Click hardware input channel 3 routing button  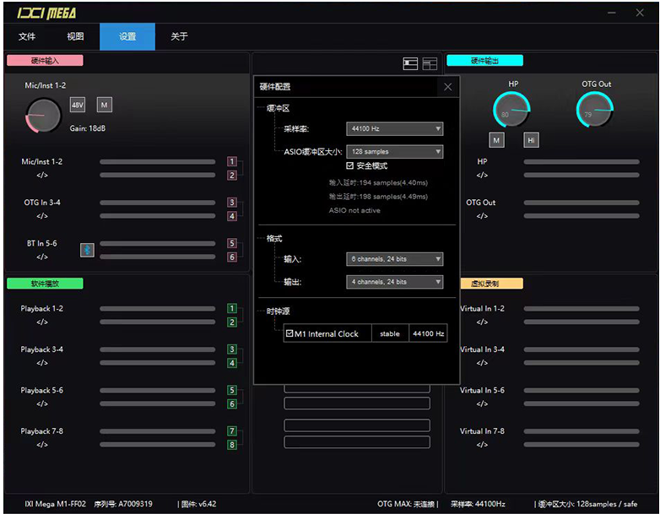pyautogui.click(x=232, y=202)
